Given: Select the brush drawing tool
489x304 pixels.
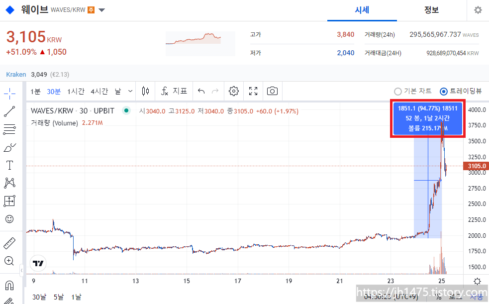Looking at the screenshot, I should click(9, 147).
